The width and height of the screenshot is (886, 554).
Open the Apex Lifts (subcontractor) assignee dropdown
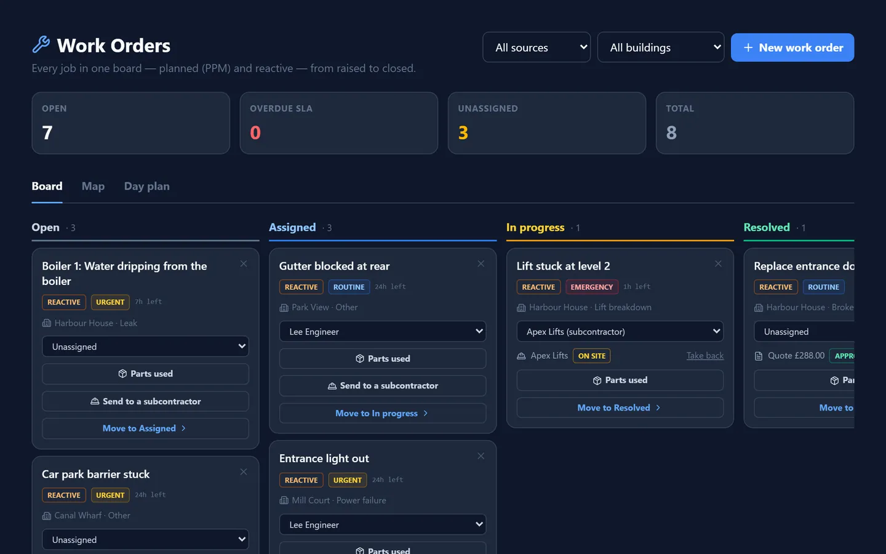[x=620, y=331]
